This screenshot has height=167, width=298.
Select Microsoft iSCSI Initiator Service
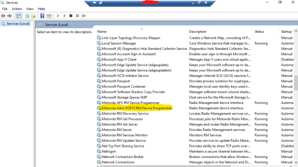[x=125, y=76]
